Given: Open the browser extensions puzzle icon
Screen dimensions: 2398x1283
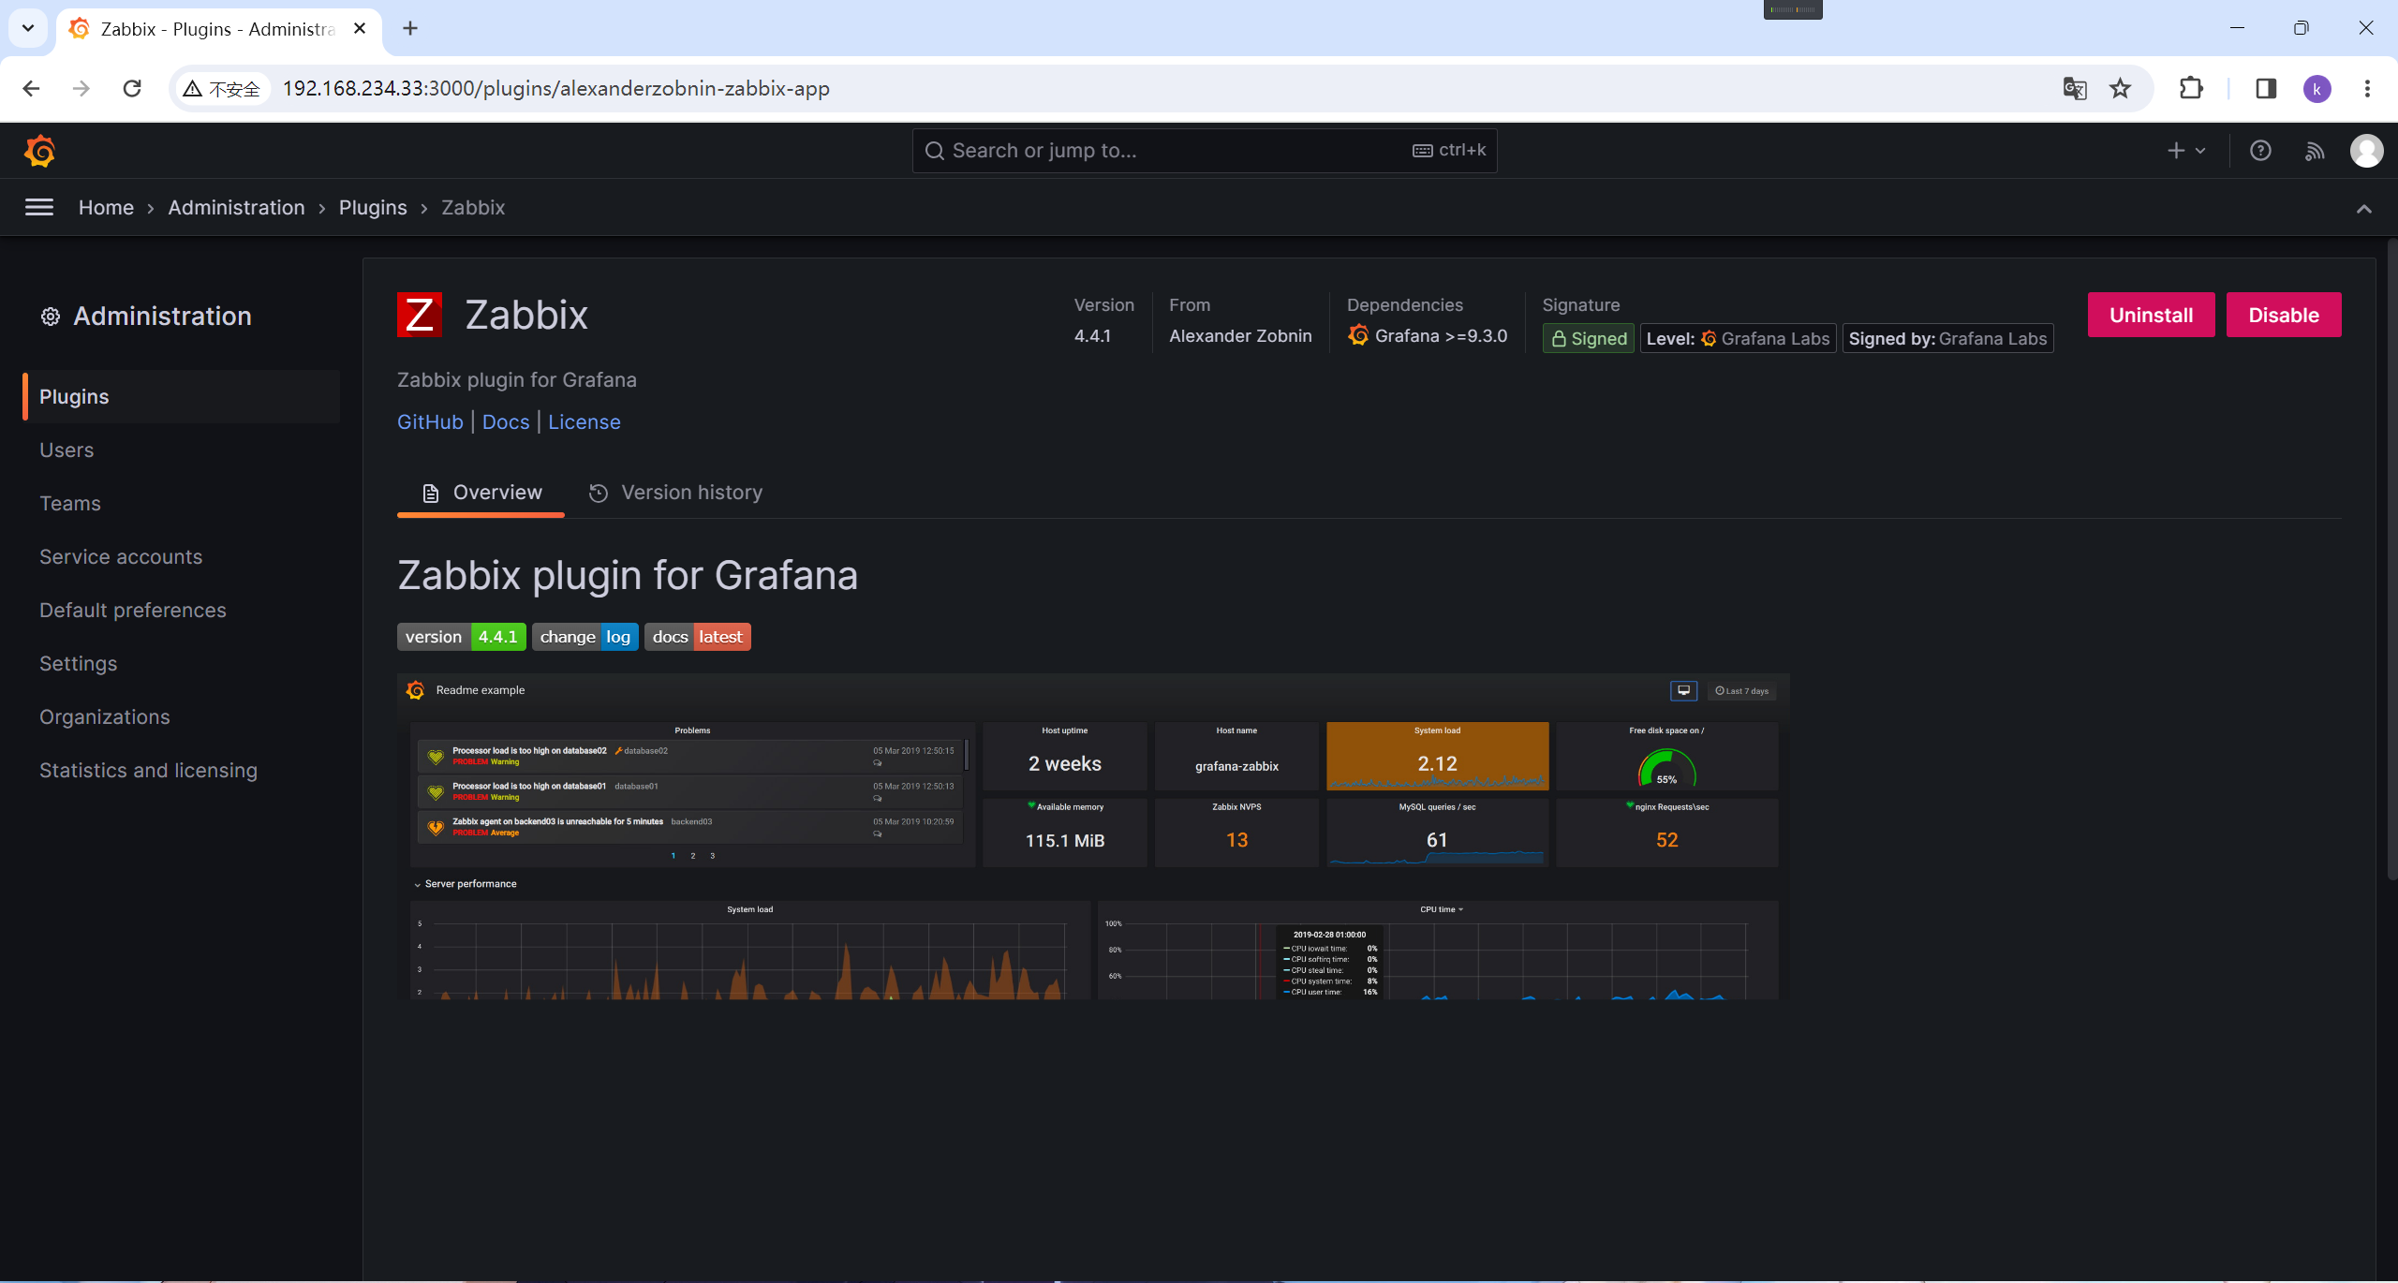Looking at the screenshot, I should click(x=2191, y=88).
